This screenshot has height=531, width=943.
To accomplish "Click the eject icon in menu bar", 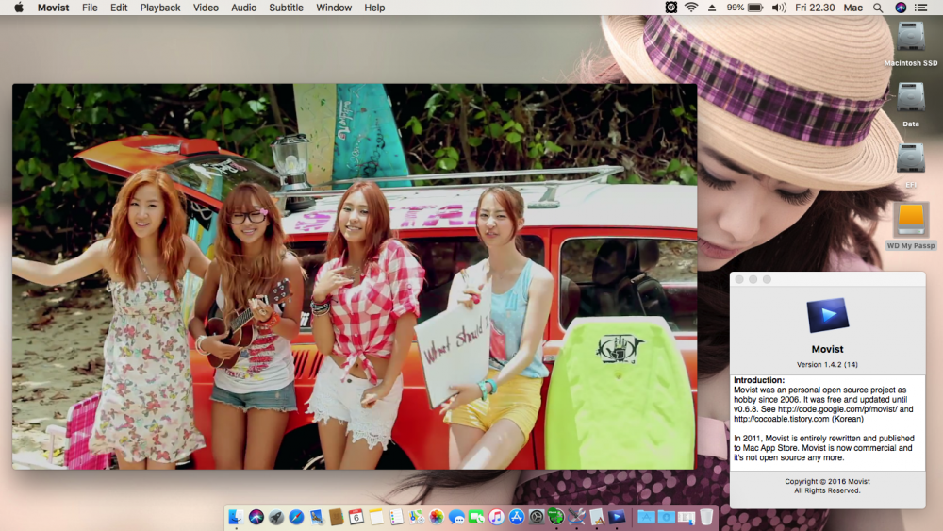I will tap(711, 8).
